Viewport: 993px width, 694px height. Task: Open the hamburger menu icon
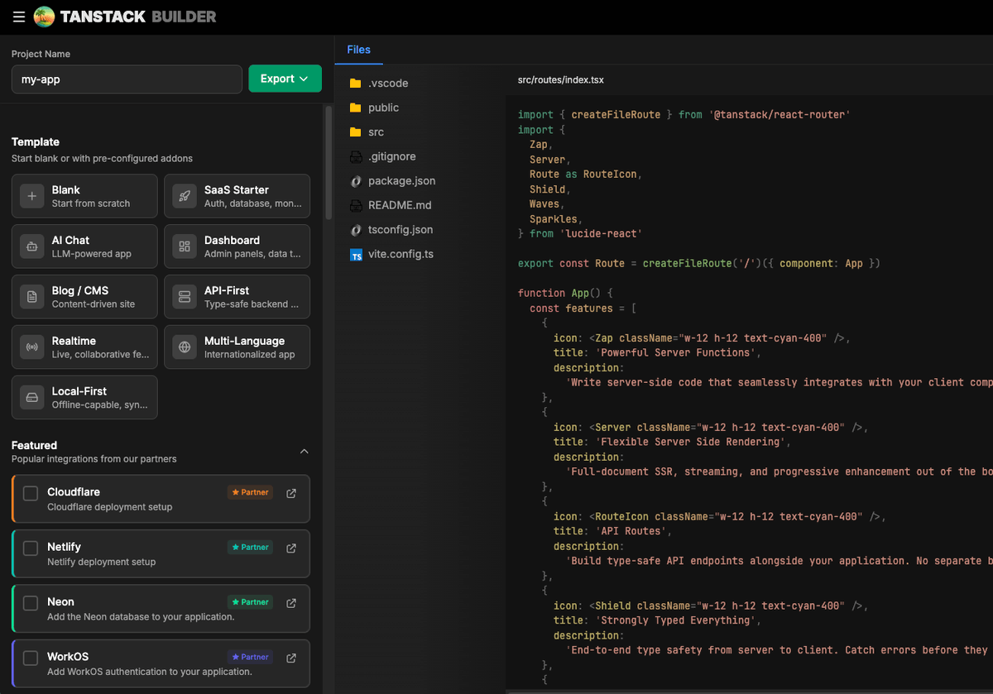click(x=18, y=17)
